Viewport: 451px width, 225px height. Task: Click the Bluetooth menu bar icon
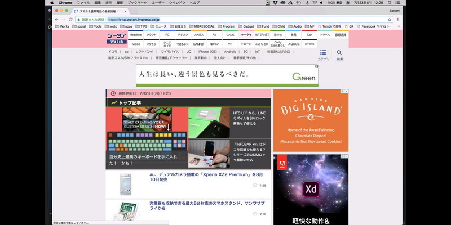(307, 3)
